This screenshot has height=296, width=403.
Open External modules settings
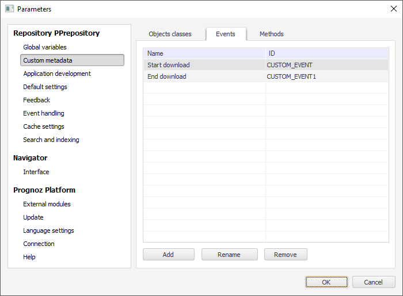[x=47, y=204]
